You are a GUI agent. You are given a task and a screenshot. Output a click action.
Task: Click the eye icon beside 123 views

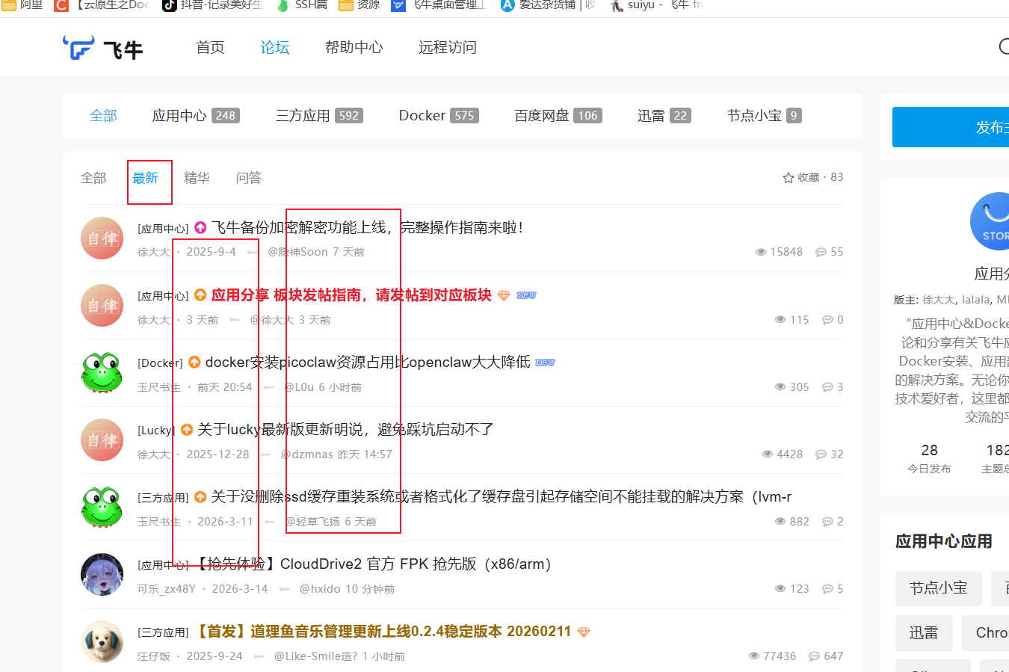point(780,589)
